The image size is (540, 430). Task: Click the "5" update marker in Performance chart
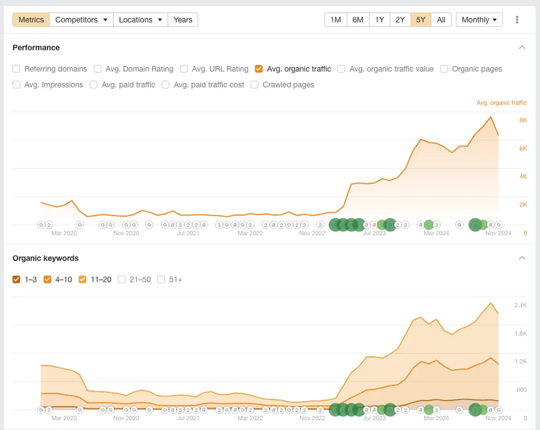[180, 225]
